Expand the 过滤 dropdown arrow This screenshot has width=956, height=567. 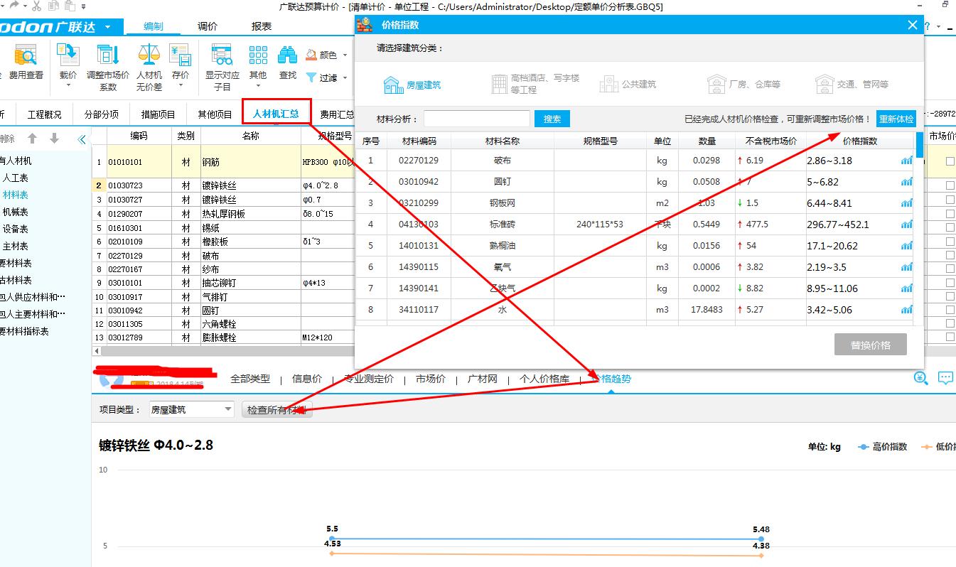[345, 77]
